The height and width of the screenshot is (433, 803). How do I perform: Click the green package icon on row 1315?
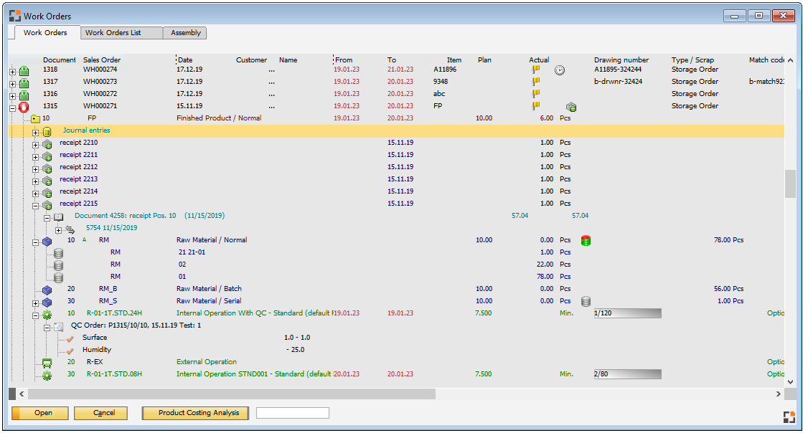click(x=571, y=105)
